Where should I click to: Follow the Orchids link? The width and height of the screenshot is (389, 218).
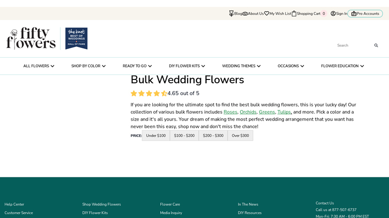[248, 112]
